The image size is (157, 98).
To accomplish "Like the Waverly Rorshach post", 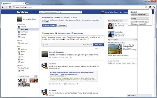I will pyautogui.click(x=50, y=57).
